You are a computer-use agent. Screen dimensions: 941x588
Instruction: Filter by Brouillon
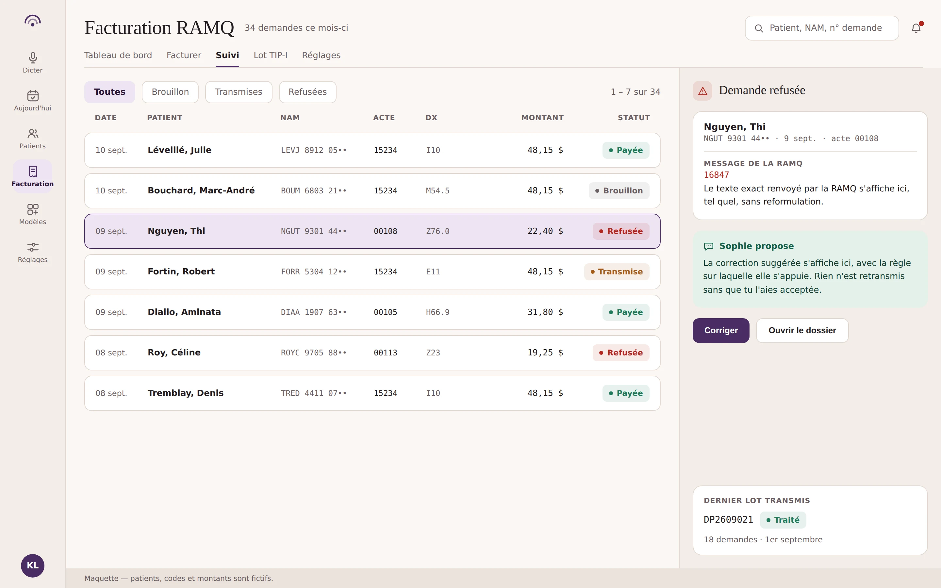pyautogui.click(x=170, y=92)
